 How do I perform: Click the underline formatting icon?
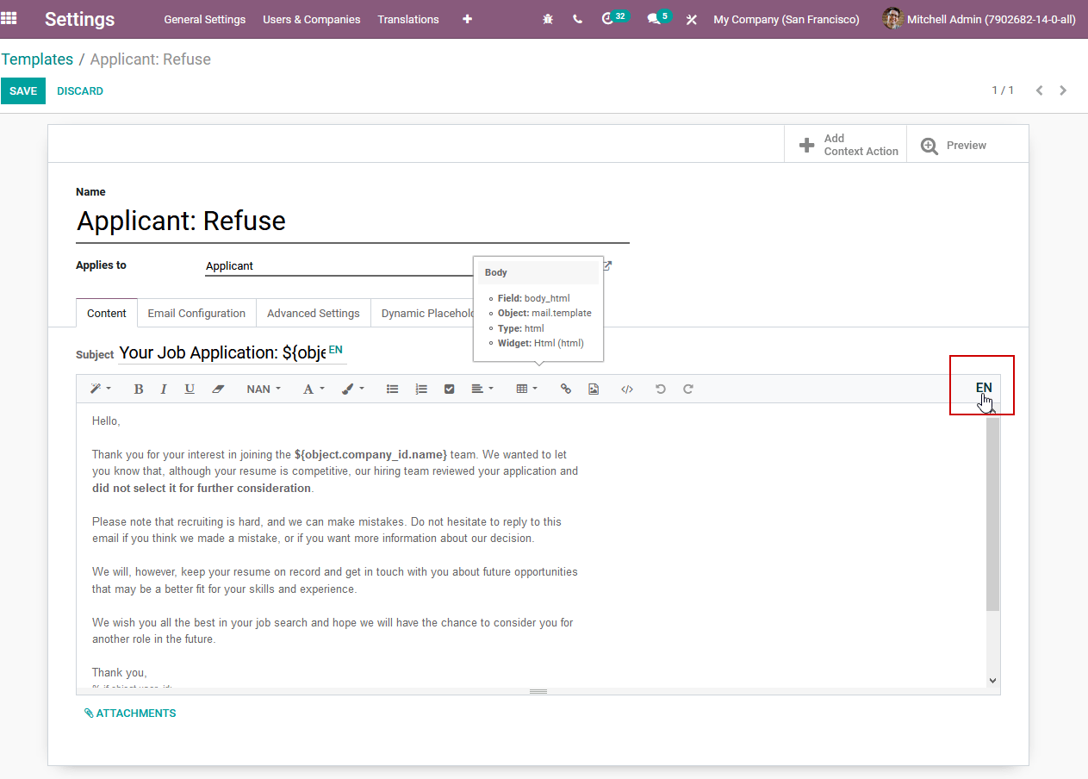click(190, 389)
